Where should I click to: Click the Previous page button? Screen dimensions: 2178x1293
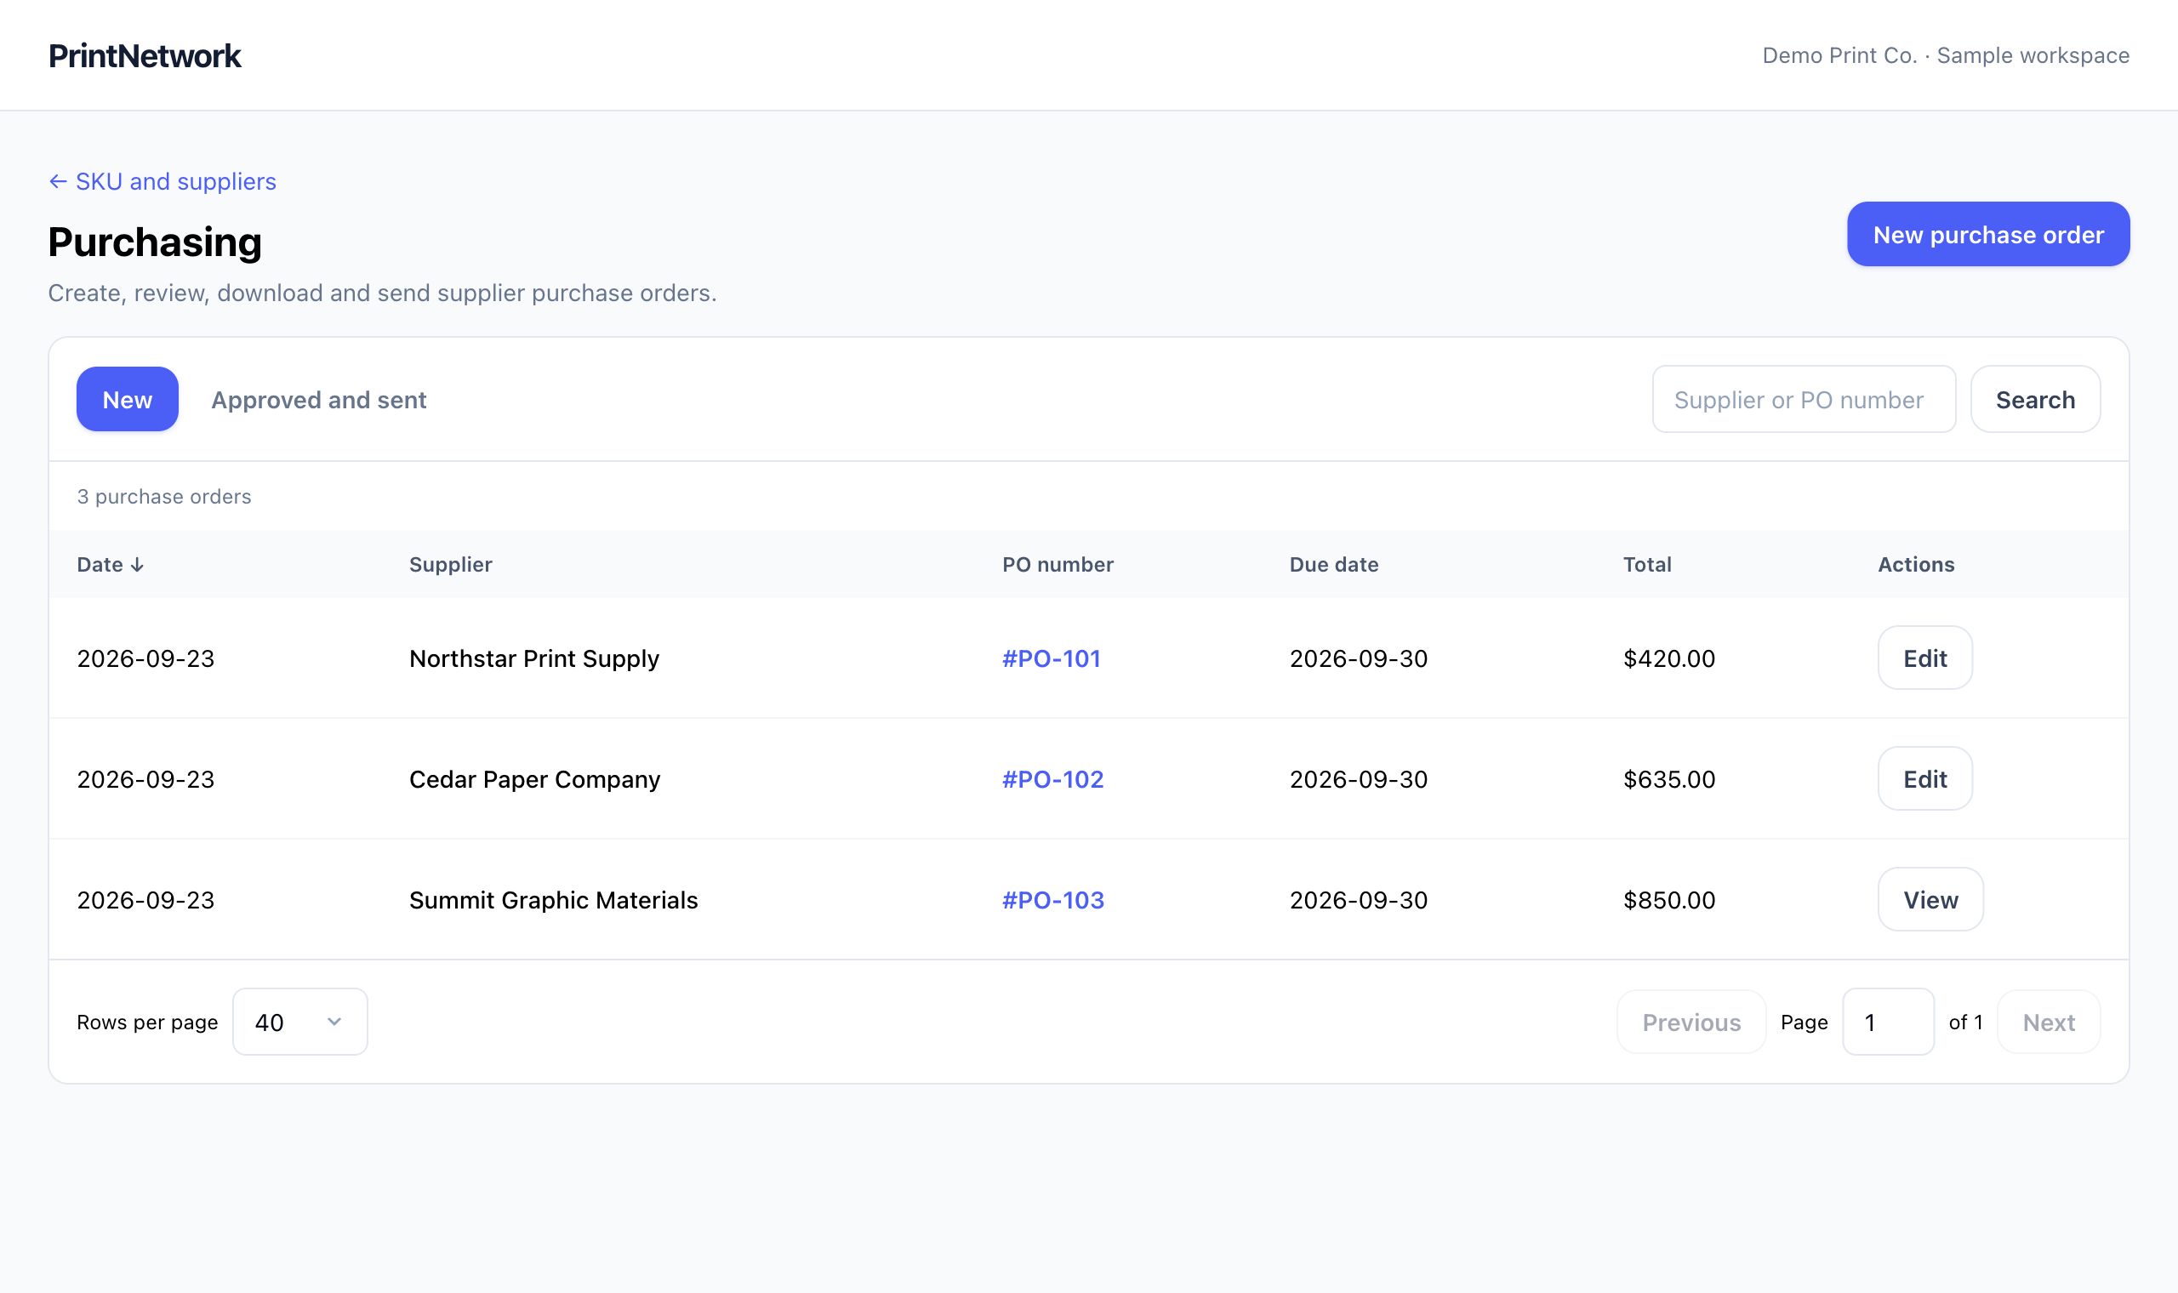tap(1691, 1021)
